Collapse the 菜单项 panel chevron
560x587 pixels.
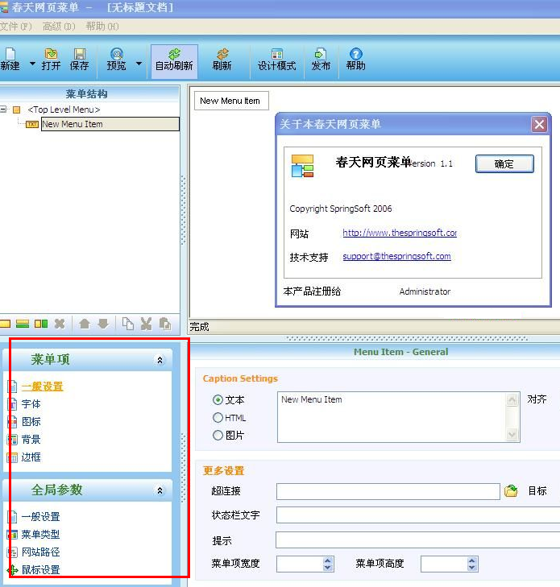(x=160, y=360)
